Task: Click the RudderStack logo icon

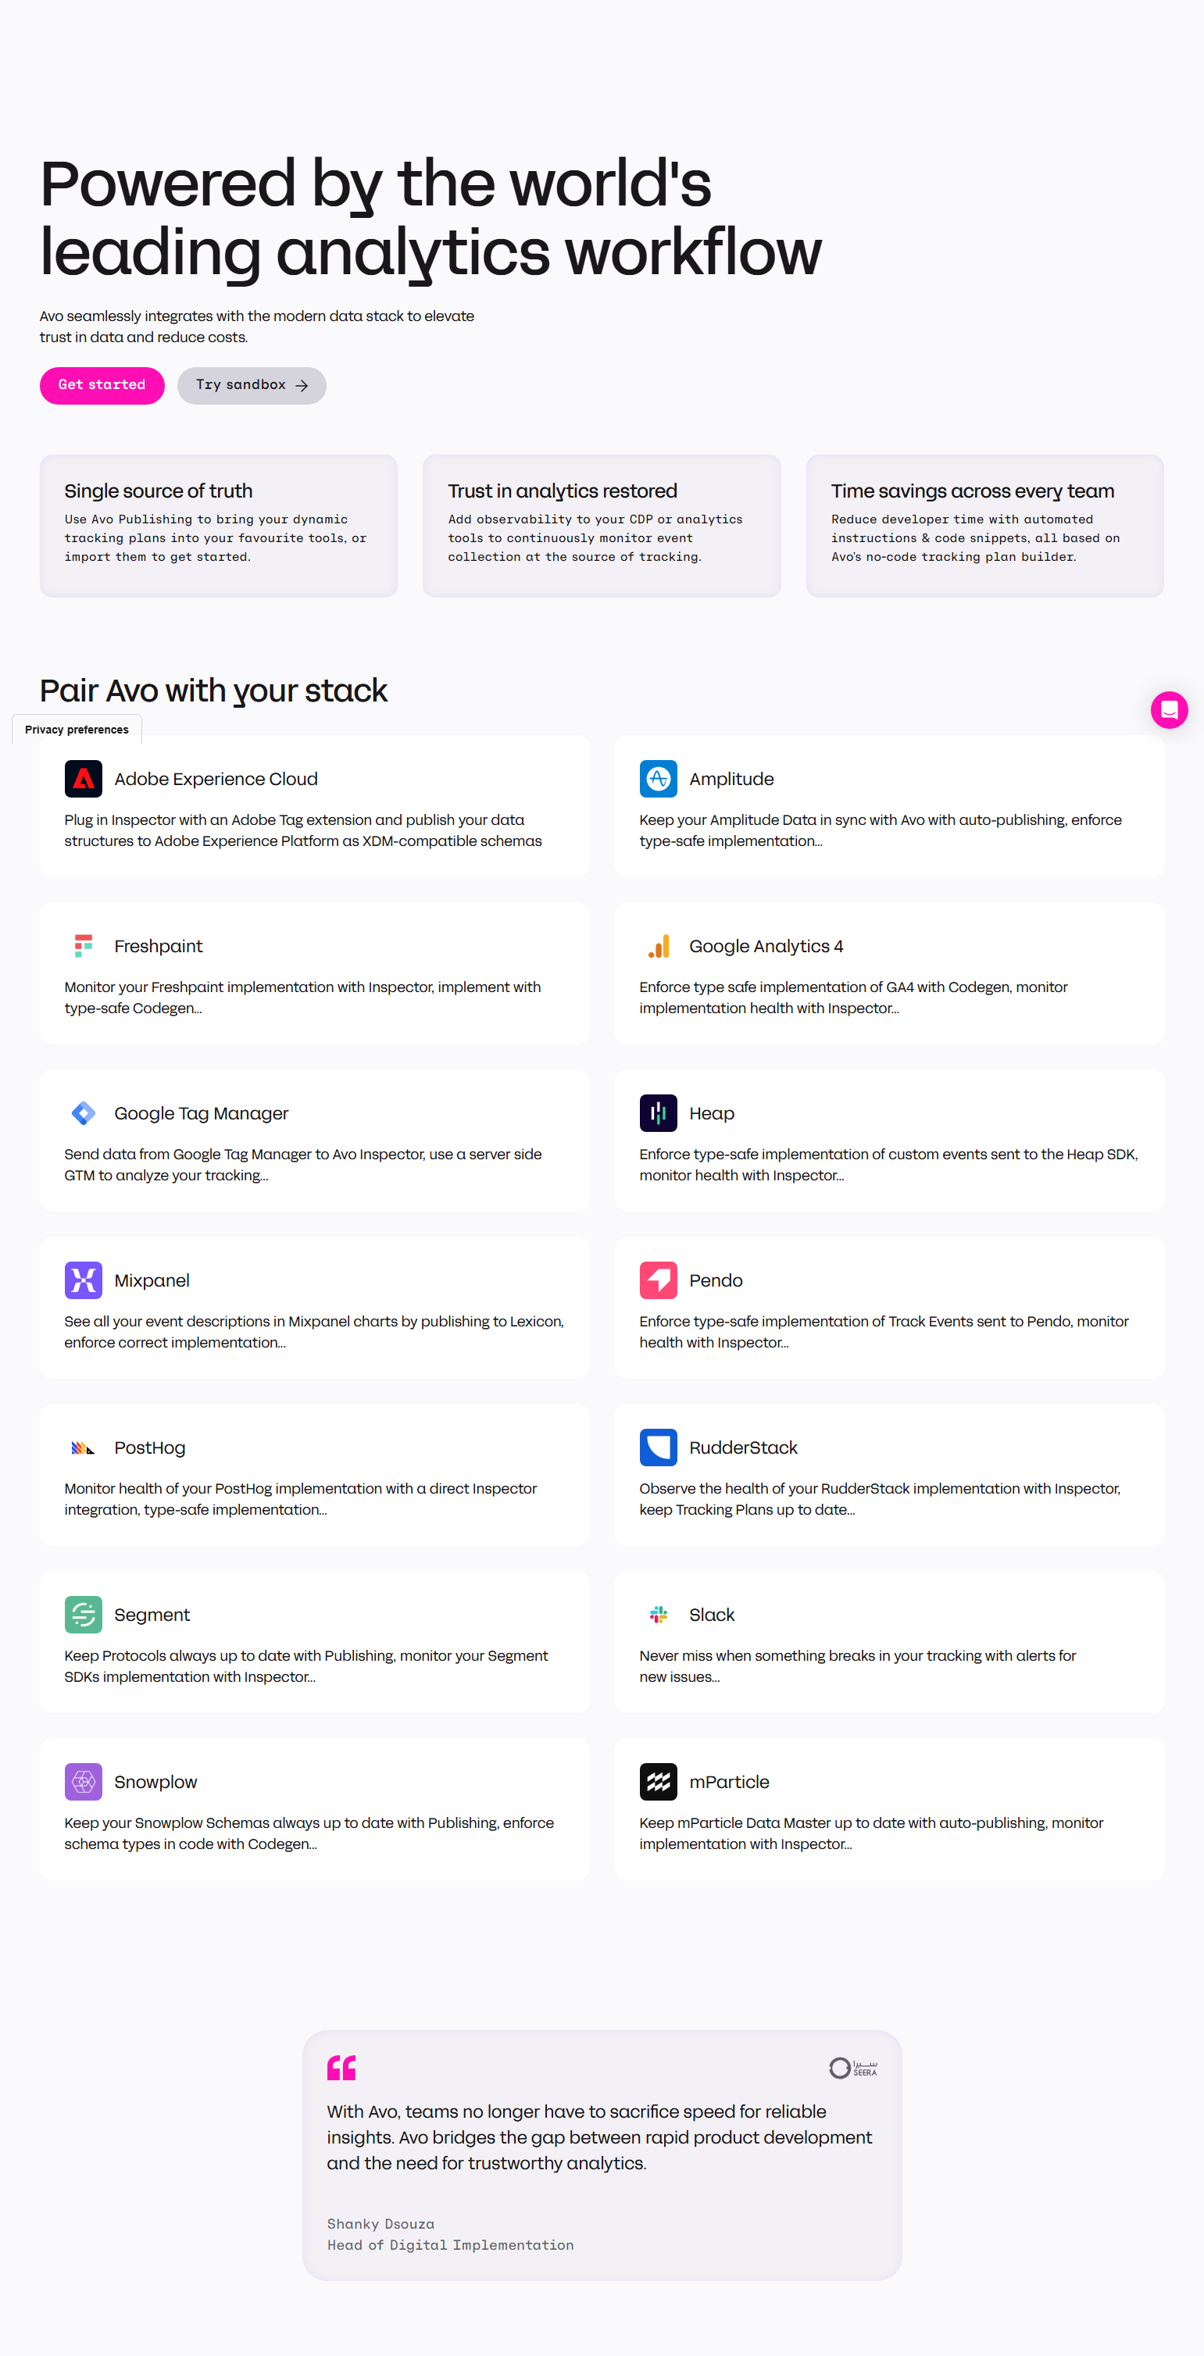Action: tap(658, 1447)
